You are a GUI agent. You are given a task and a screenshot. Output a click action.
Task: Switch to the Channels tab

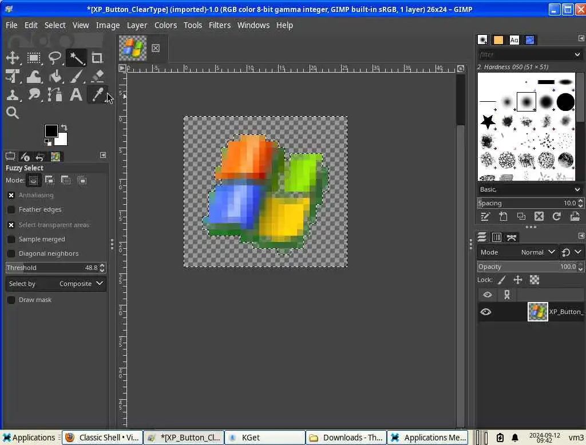click(x=496, y=237)
